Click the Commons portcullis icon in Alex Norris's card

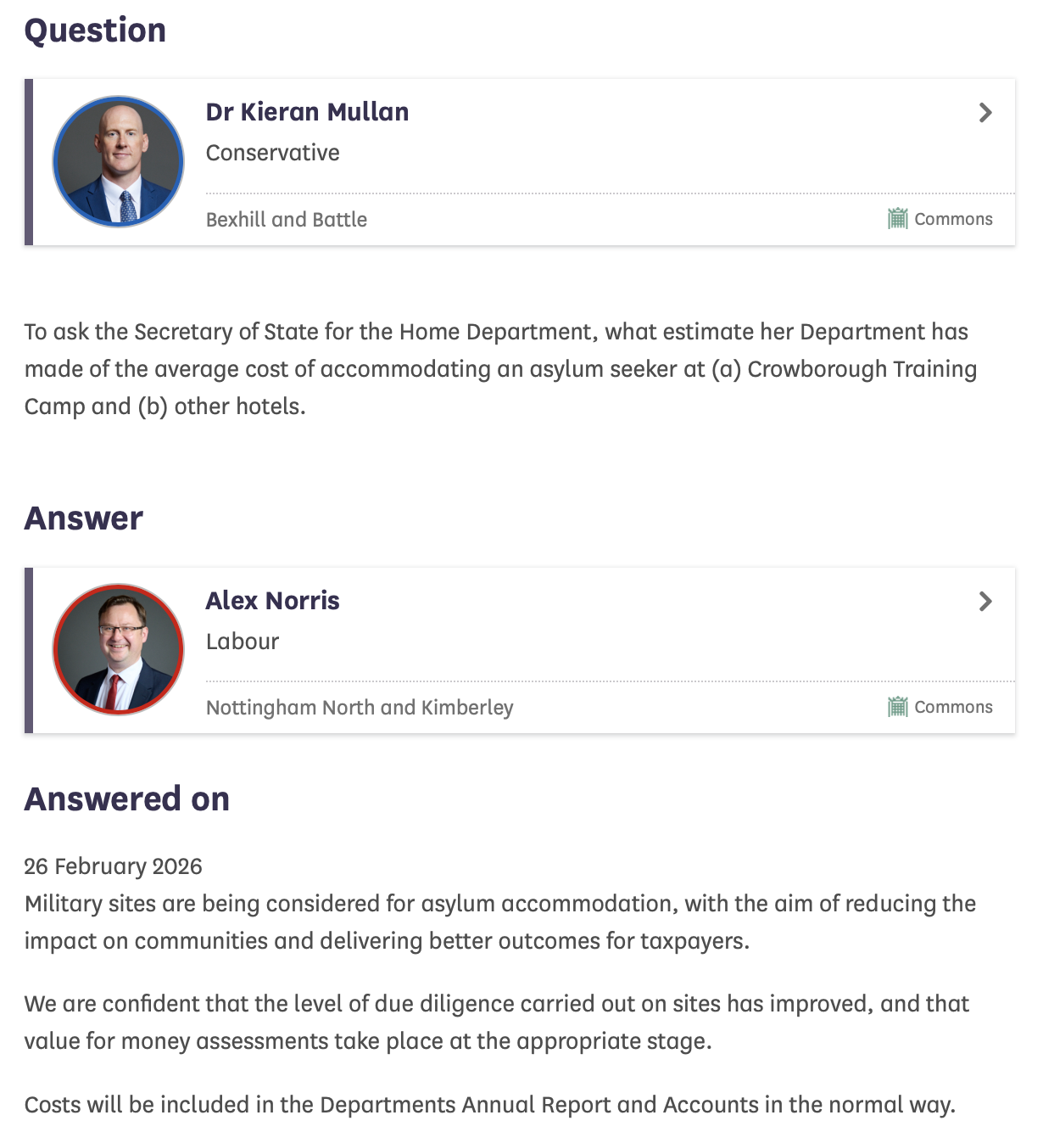pyautogui.click(x=897, y=707)
